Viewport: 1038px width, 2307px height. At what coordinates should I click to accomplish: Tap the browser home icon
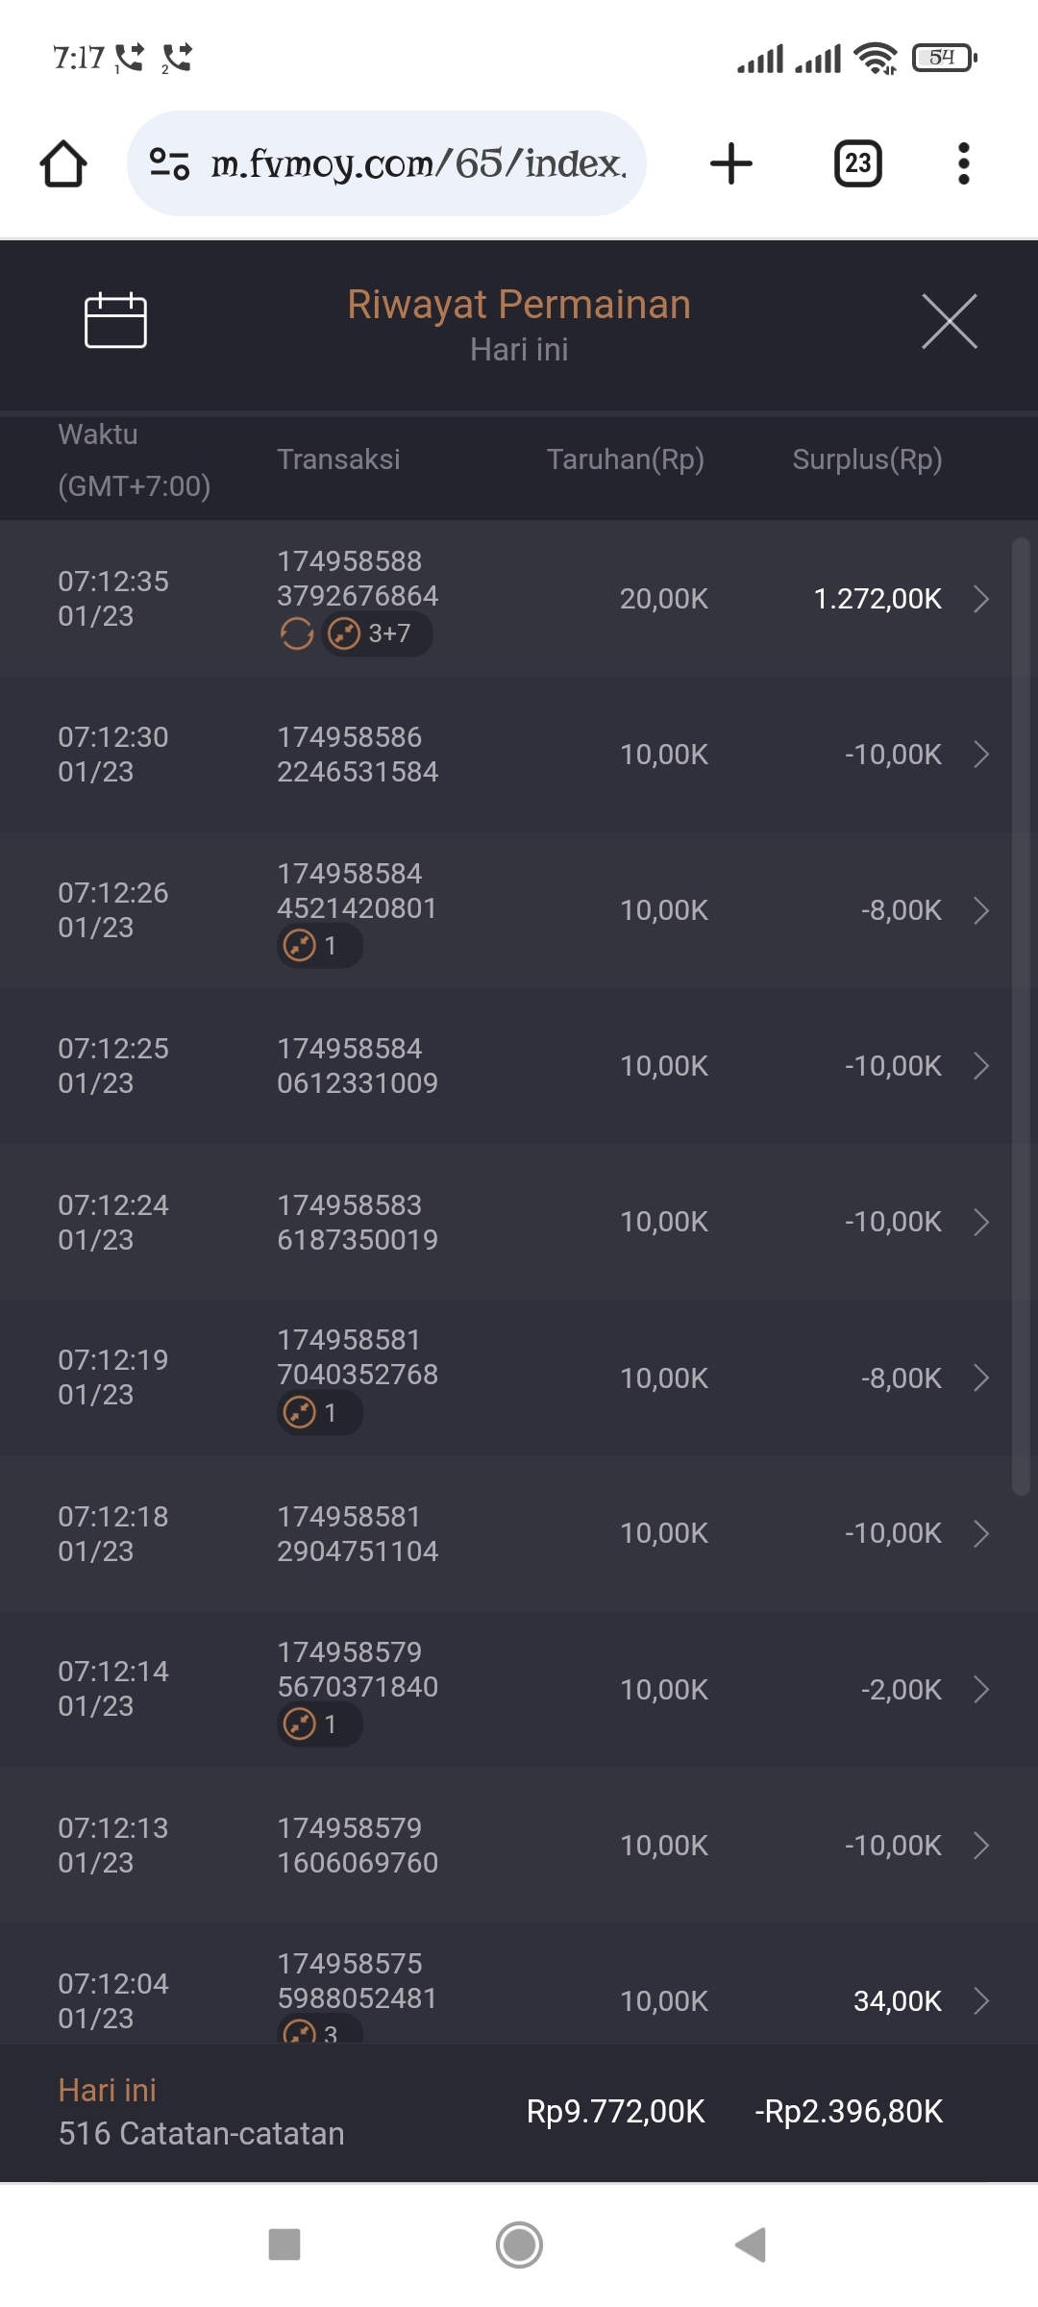point(63,163)
